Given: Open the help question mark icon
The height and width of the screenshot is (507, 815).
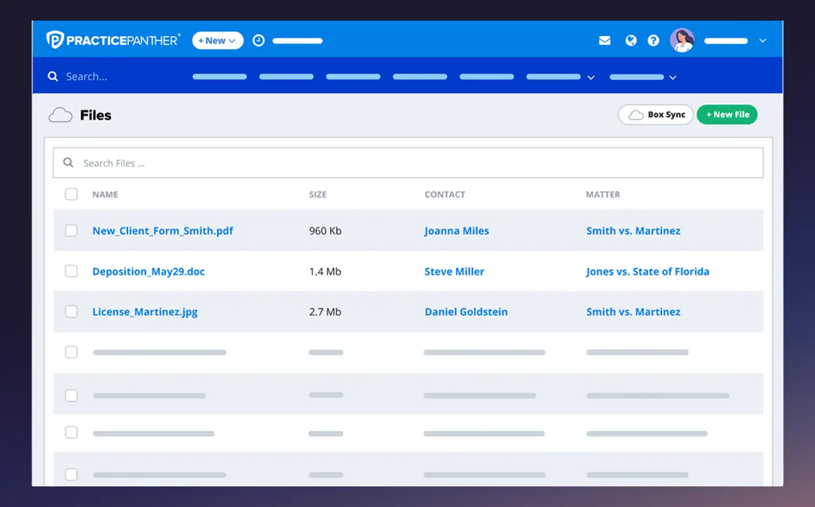Looking at the screenshot, I should (653, 40).
